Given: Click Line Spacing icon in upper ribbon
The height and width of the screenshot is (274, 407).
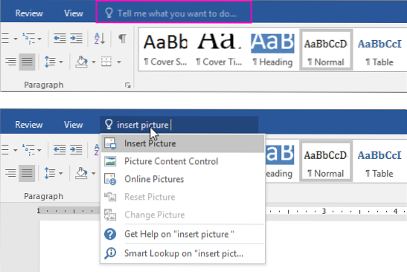Looking at the screenshot, I should (50, 62).
